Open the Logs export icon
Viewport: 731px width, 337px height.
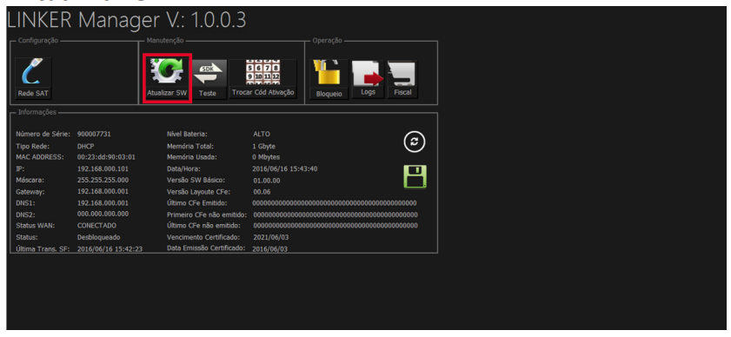pyautogui.click(x=368, y=79)
